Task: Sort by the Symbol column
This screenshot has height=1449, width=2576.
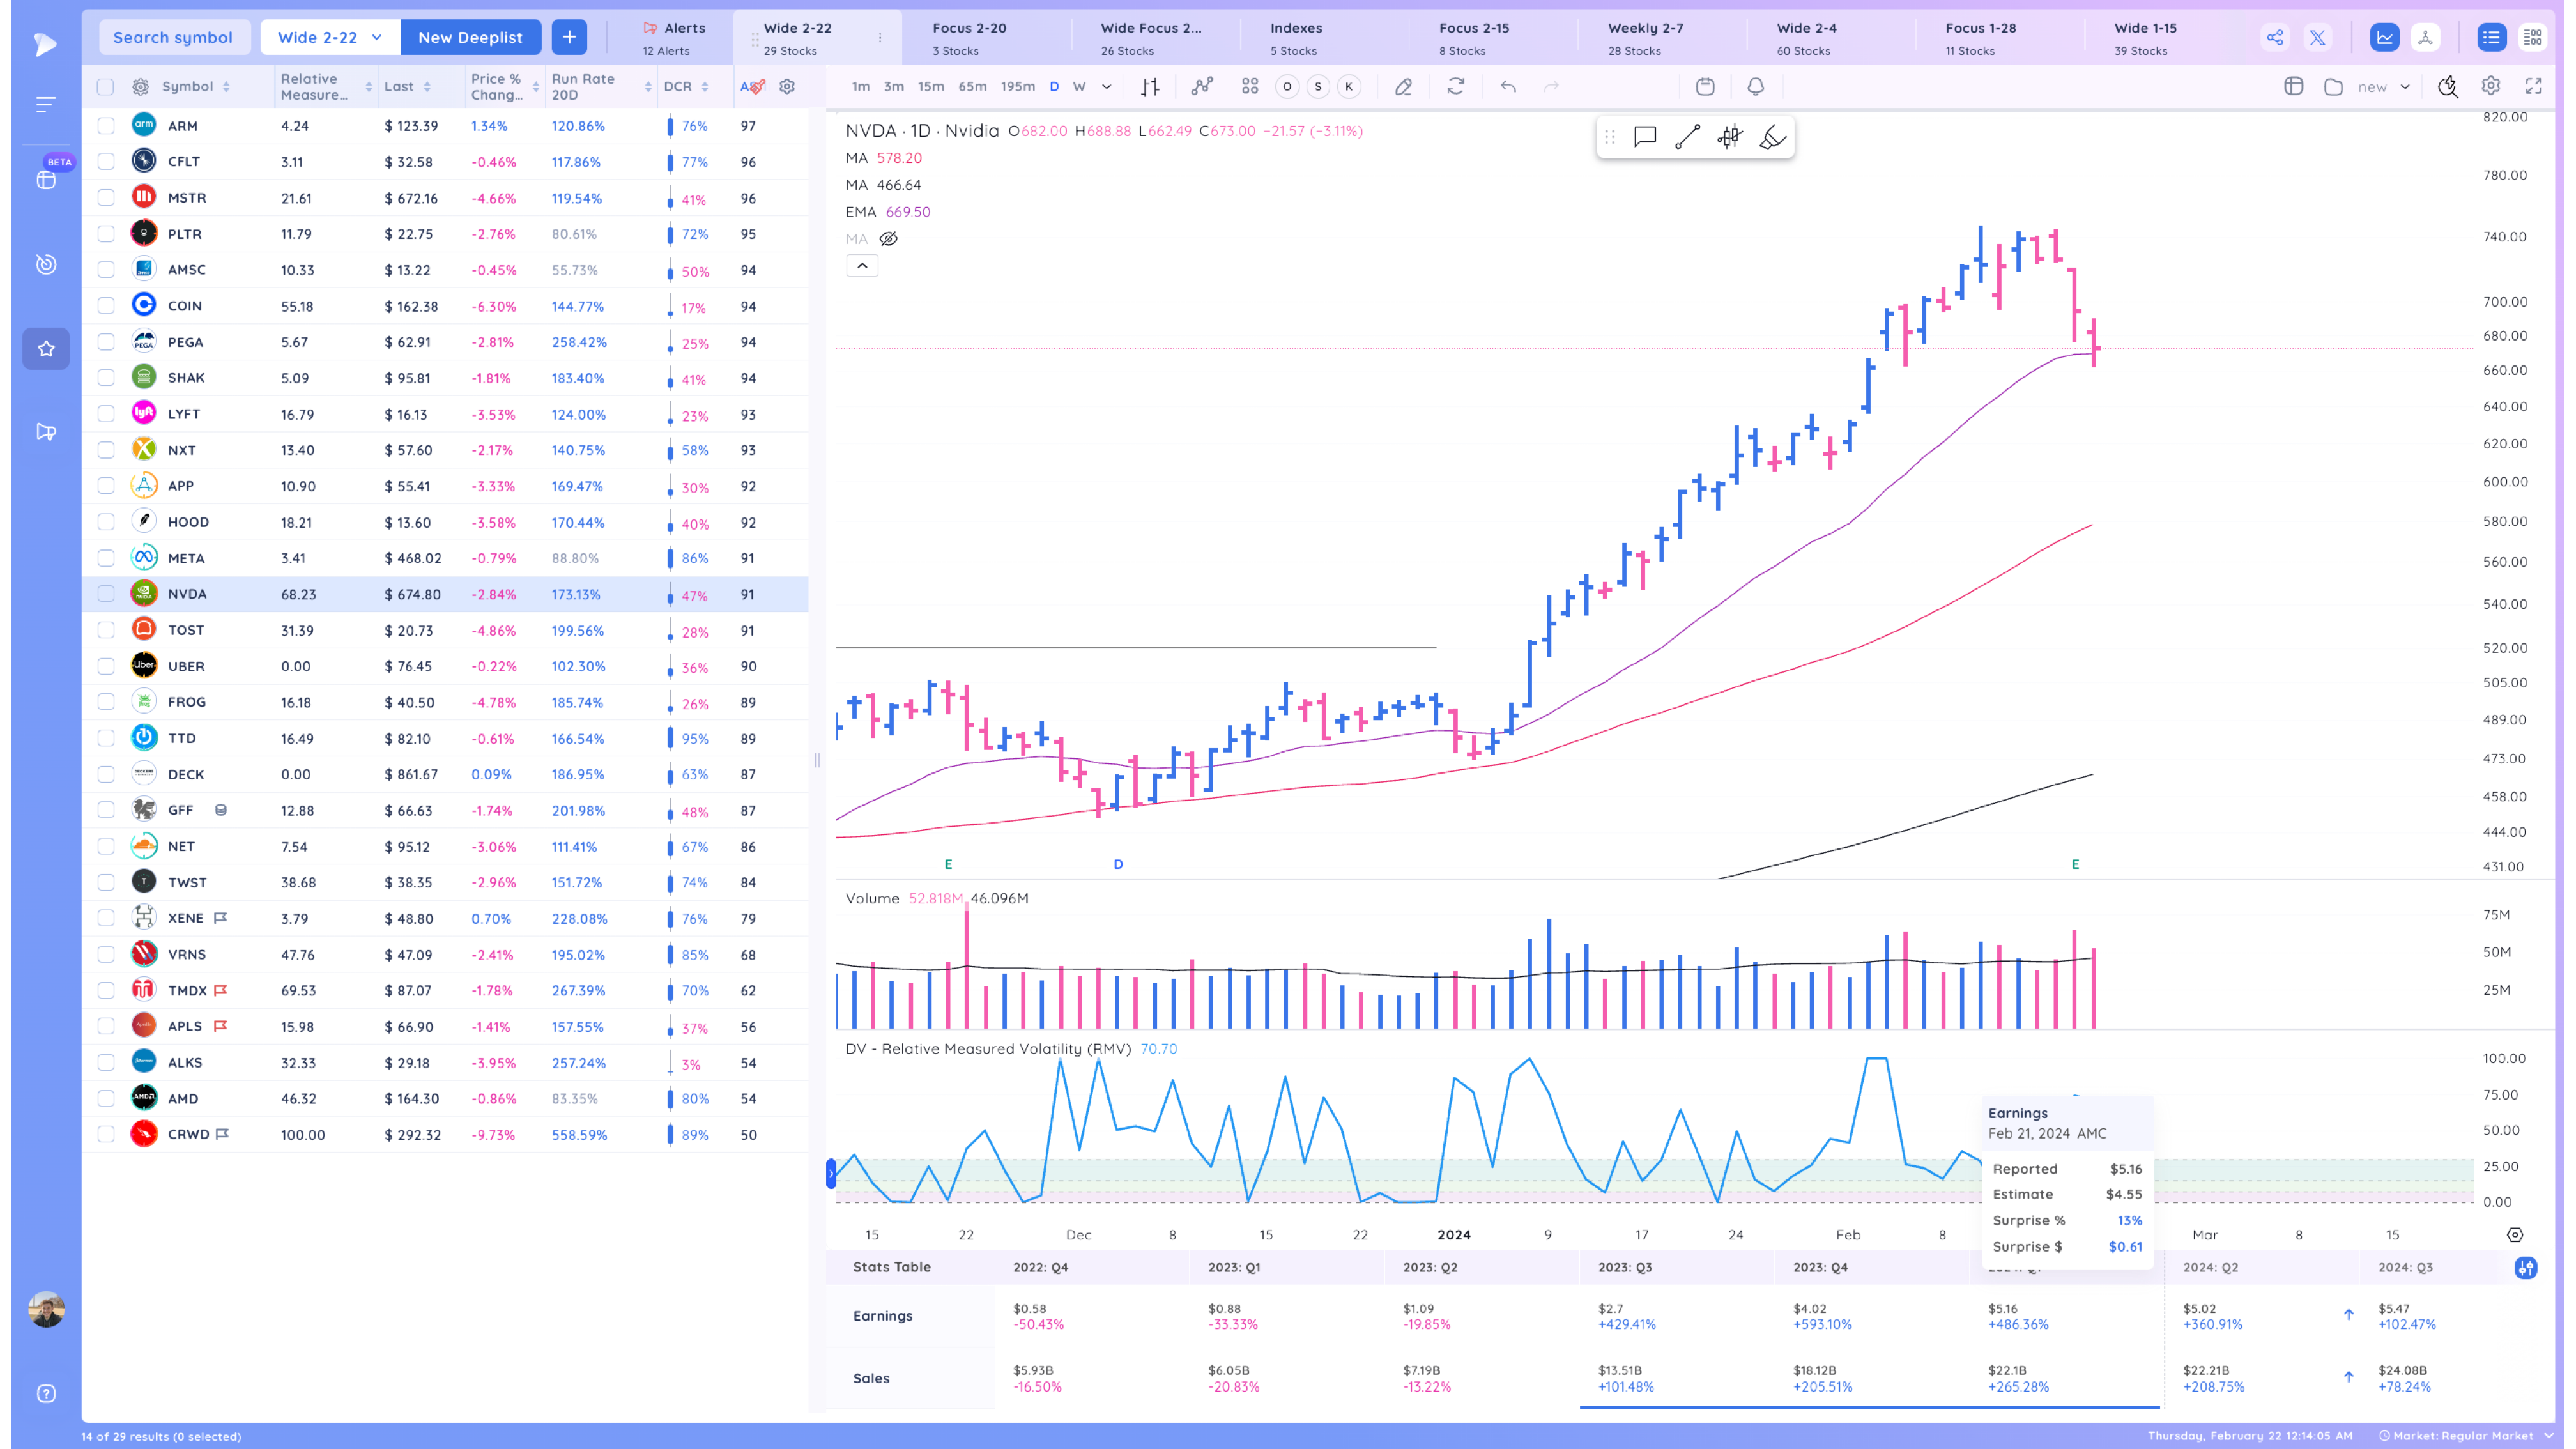Action: coord(196,87)
